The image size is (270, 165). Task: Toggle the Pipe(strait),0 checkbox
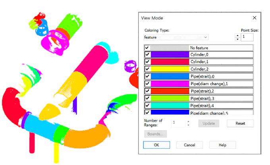point(147,77)
